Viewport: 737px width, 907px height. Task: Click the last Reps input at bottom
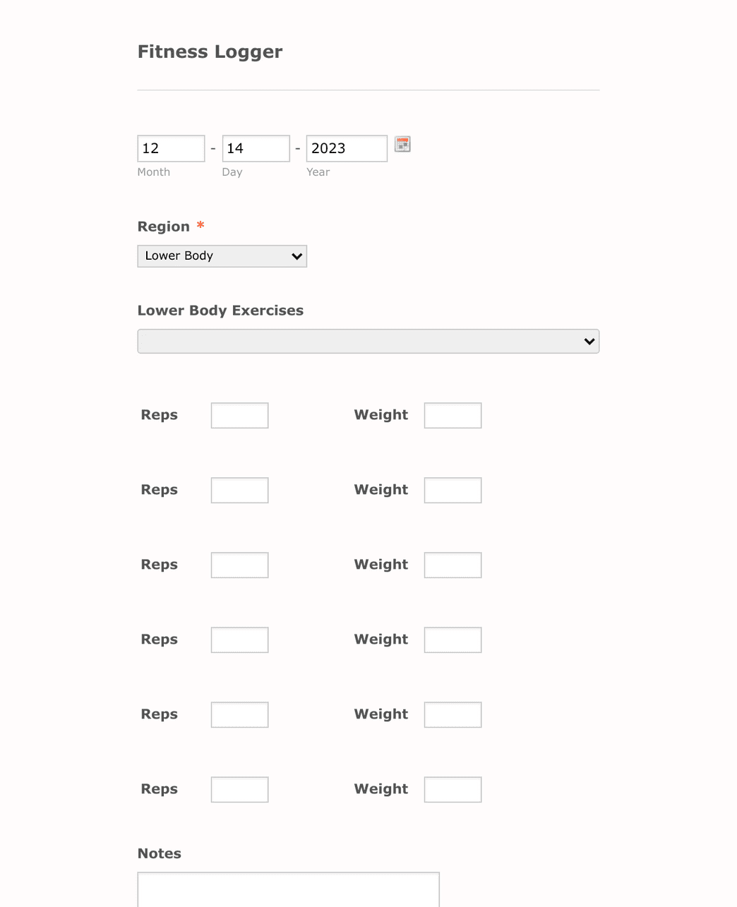(x=239, y=789)
